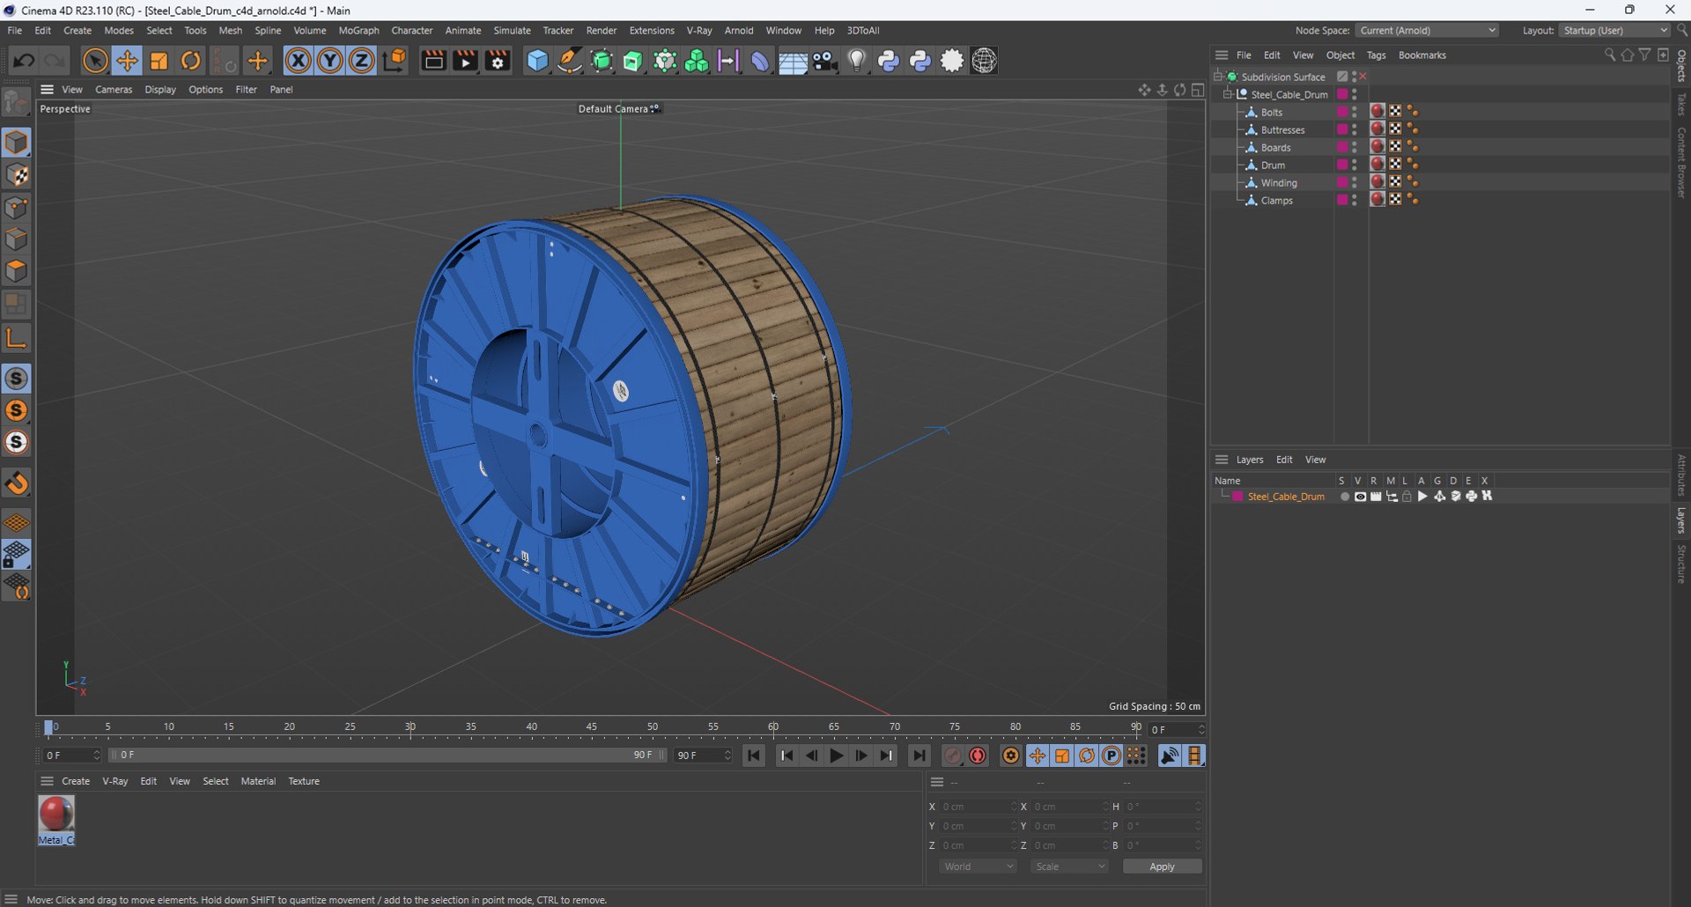Add a Camera object

pyautogui.click(x=825, y=61)
